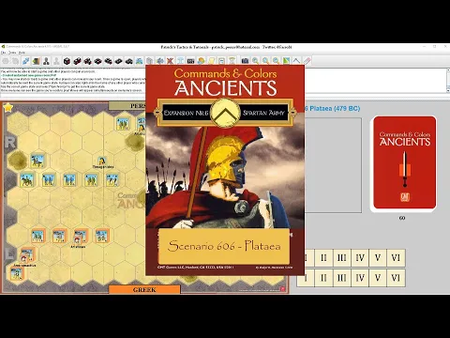450x338 pixels.
Task: Open the Tools menu
Action: [12, 53]
